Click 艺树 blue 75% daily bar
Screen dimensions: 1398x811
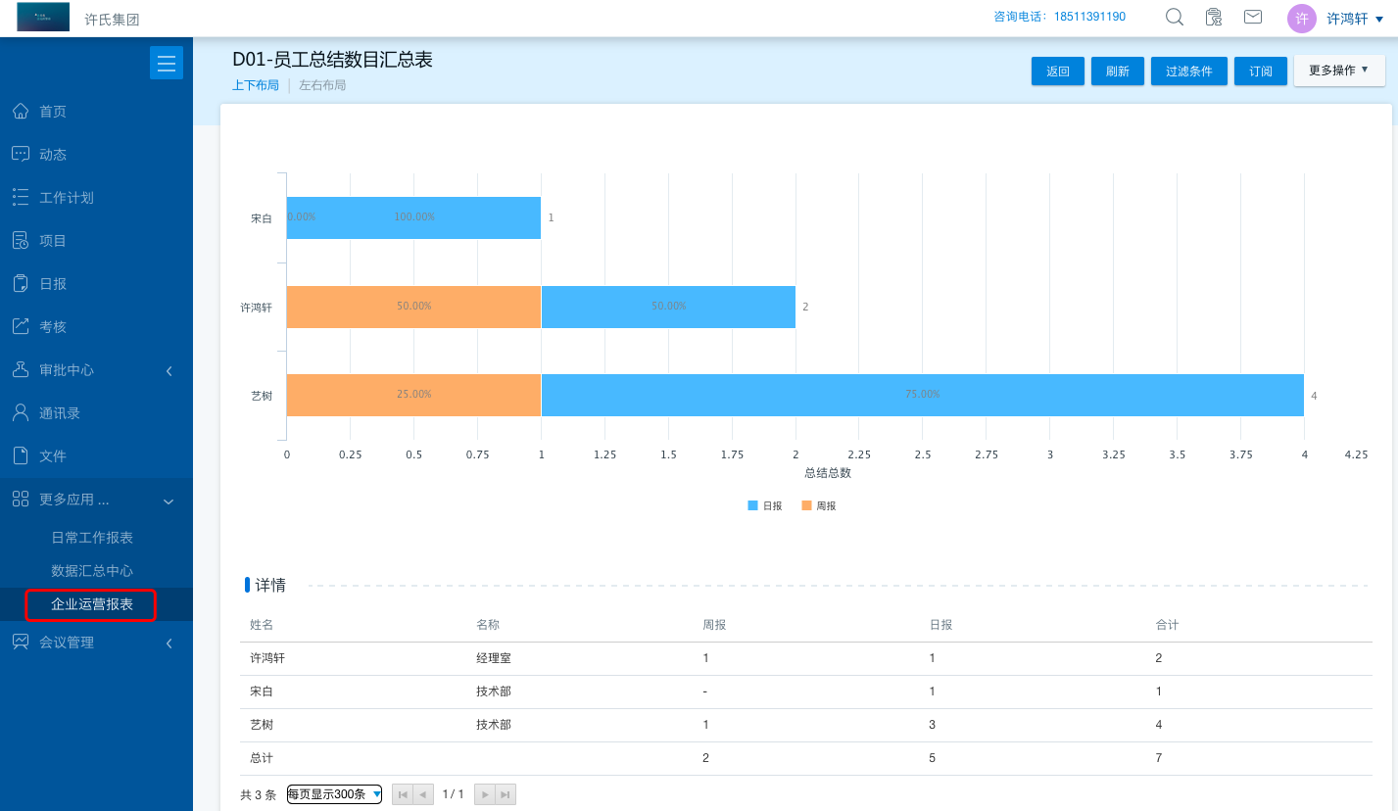tap(923, 395)
